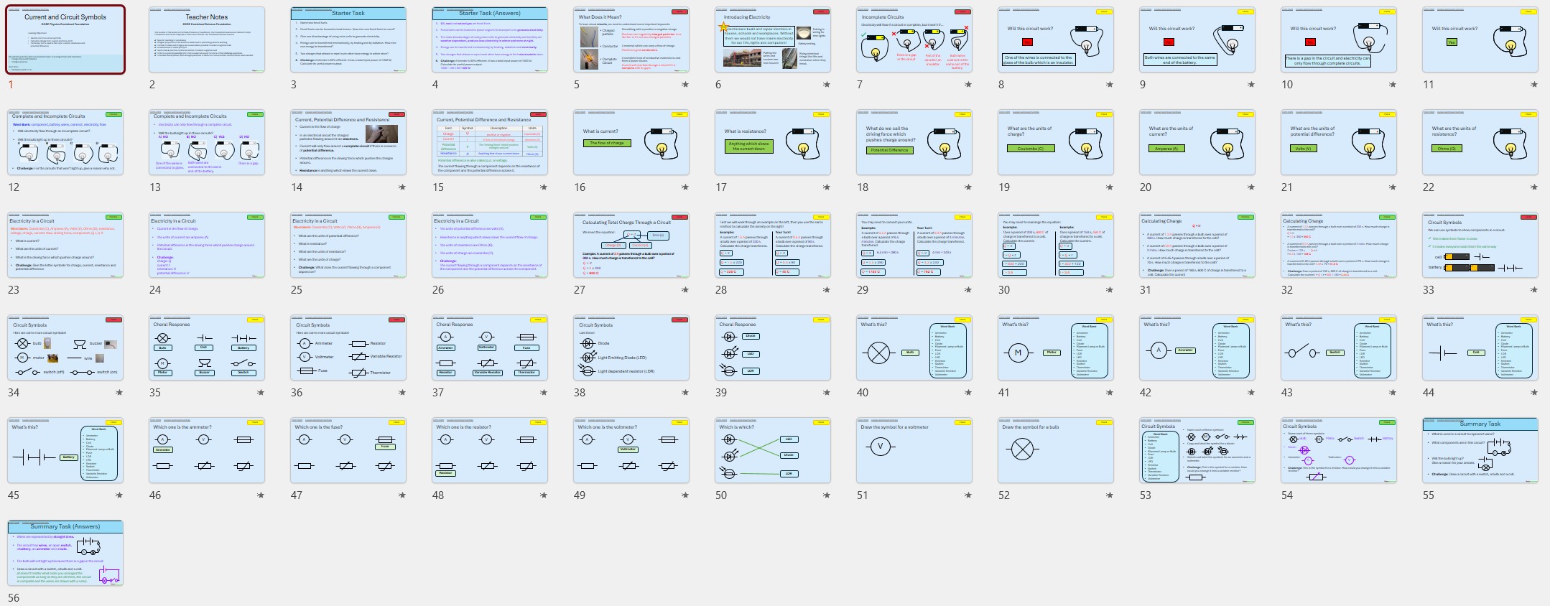Select slide 15 with the units table

click(x=489, y=142)
